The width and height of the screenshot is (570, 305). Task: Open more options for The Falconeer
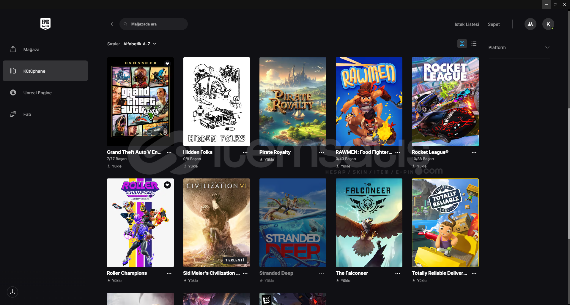pos(398,274)
